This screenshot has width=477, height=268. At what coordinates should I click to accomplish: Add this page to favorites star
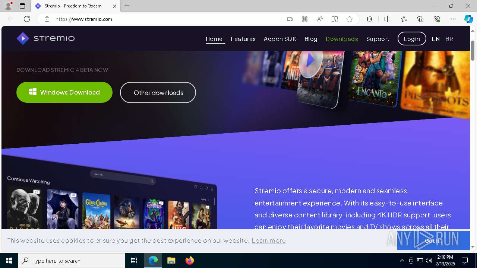point(350,19)
